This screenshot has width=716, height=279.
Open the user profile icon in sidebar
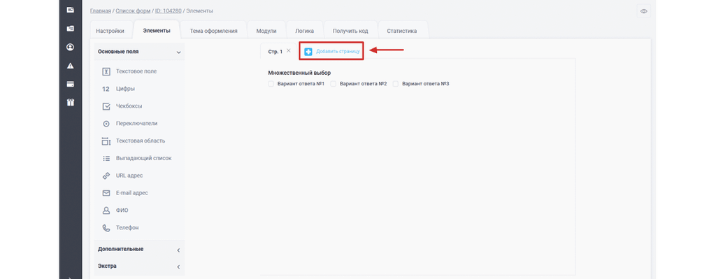pyautogui.click(x=71, y=47)
